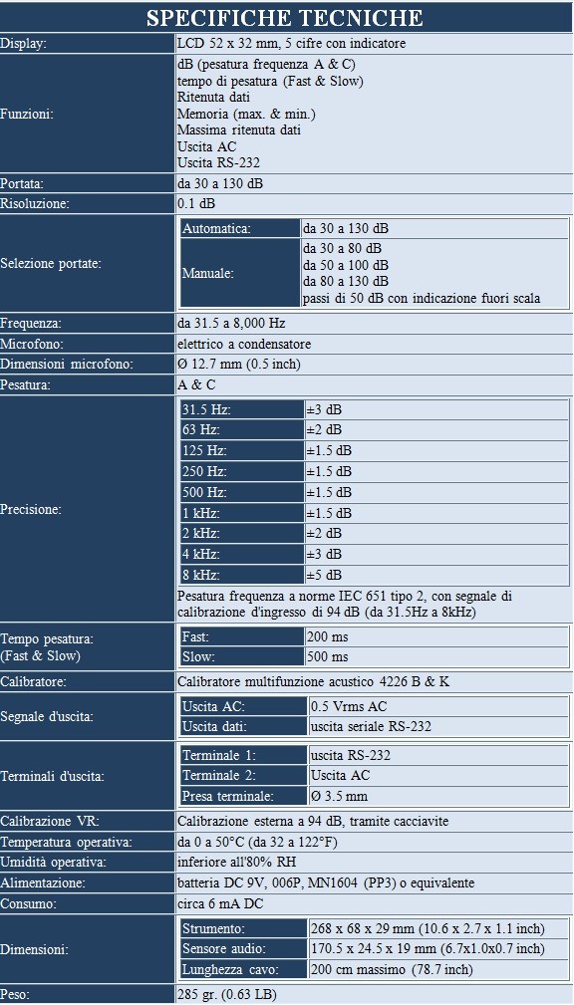Click the 'Manuale:' sub-label
The width and height of the screenshot is (574, 1005).
240,273
